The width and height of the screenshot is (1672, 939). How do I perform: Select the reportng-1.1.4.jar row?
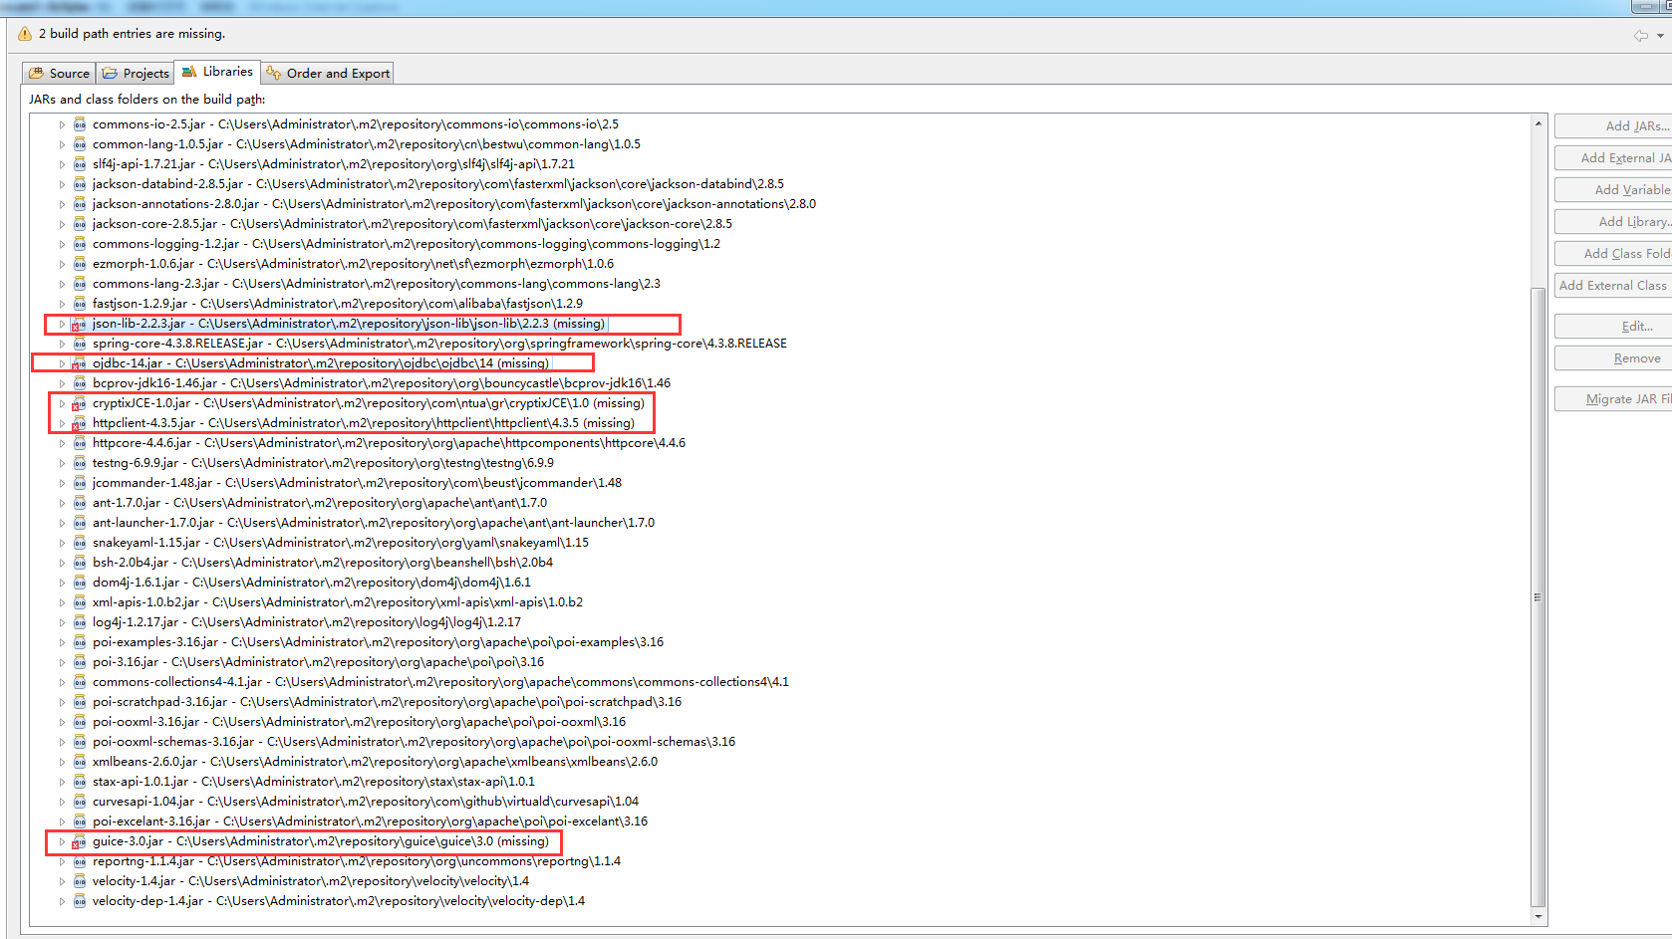(357, 861)
